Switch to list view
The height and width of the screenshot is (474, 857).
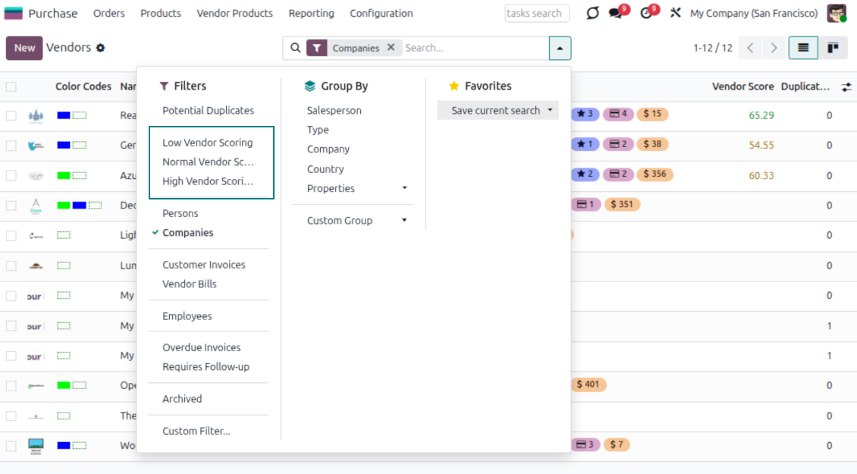click(803, 48)
